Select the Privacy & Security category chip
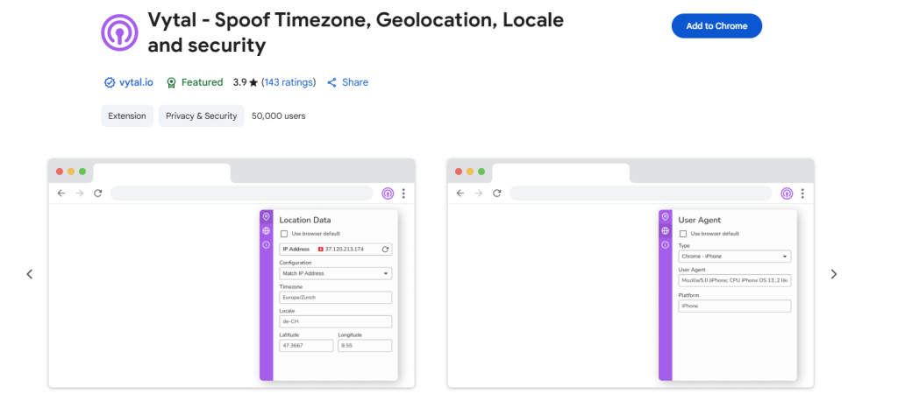The height and width of the screenshot is (401, 898). click(201, 116)
